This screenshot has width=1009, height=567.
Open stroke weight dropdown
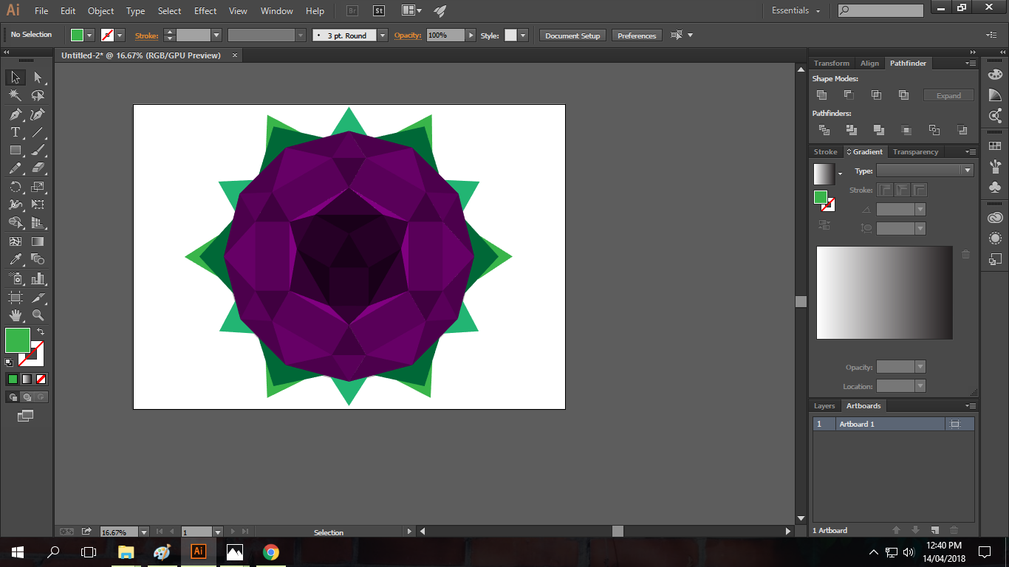pos(216,35)
